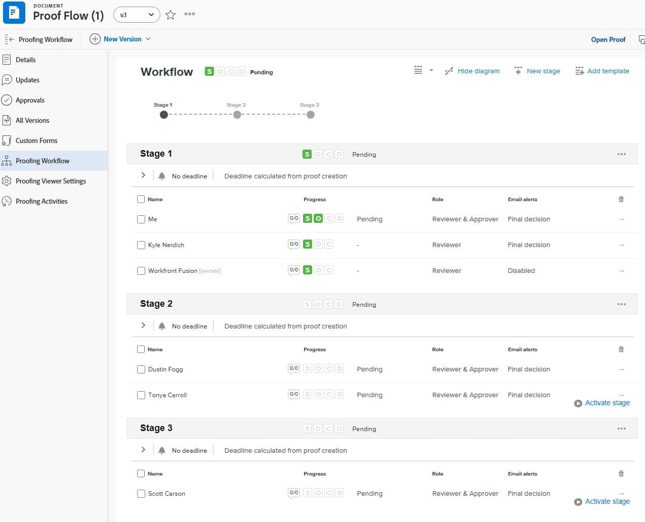The height and width of the screenshot is (522, 645).
Task: Click the 0/0 comments icon for Tonya Carroll
Action: tap(294, 395)
